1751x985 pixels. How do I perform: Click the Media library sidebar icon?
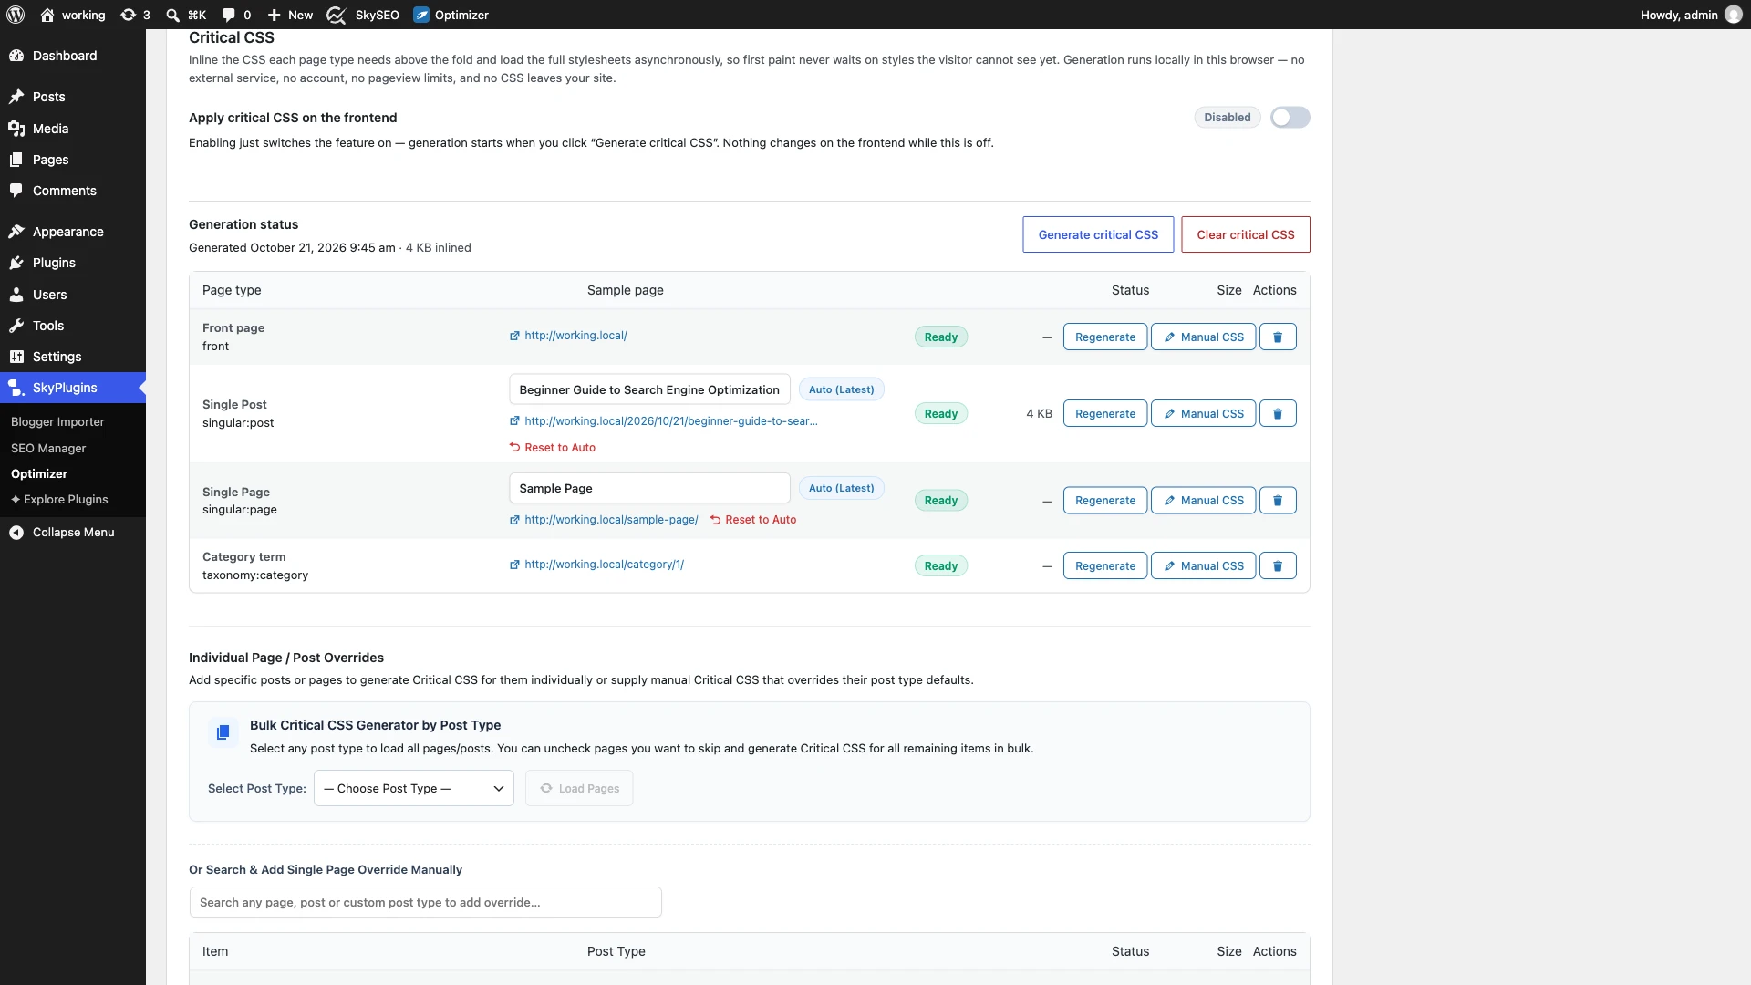[16, 129]
